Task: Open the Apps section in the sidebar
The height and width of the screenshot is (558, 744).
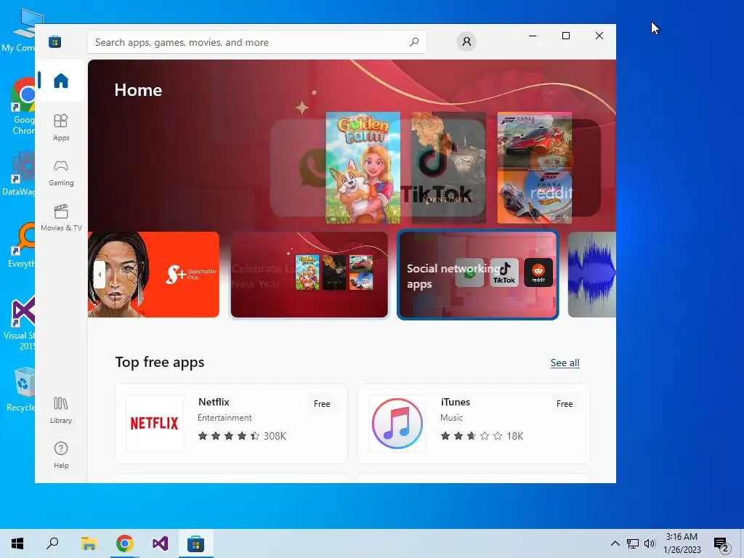Action: pyautogui.click(x=61, y=127)
